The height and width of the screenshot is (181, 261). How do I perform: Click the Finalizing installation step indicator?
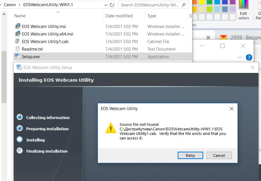point(20,151)
